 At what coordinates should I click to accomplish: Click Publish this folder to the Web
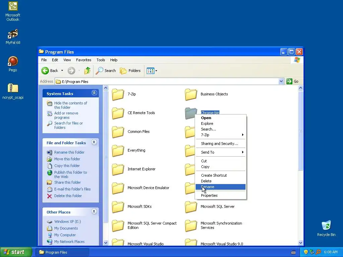tap(70, 174)
